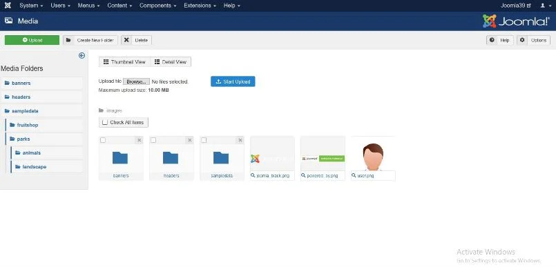The width and height of the screenshot is (556, 267).
Task: Select landscape folder in tree
Action: 47,167
